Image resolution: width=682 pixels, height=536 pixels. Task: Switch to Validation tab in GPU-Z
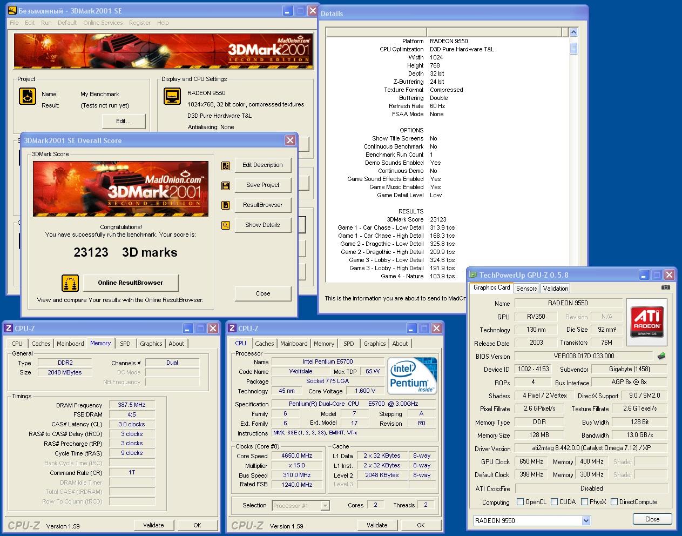(x=556, y=289)
